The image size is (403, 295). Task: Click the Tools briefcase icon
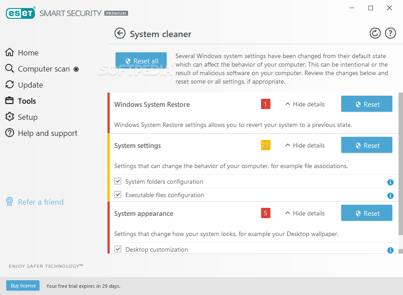9,100
